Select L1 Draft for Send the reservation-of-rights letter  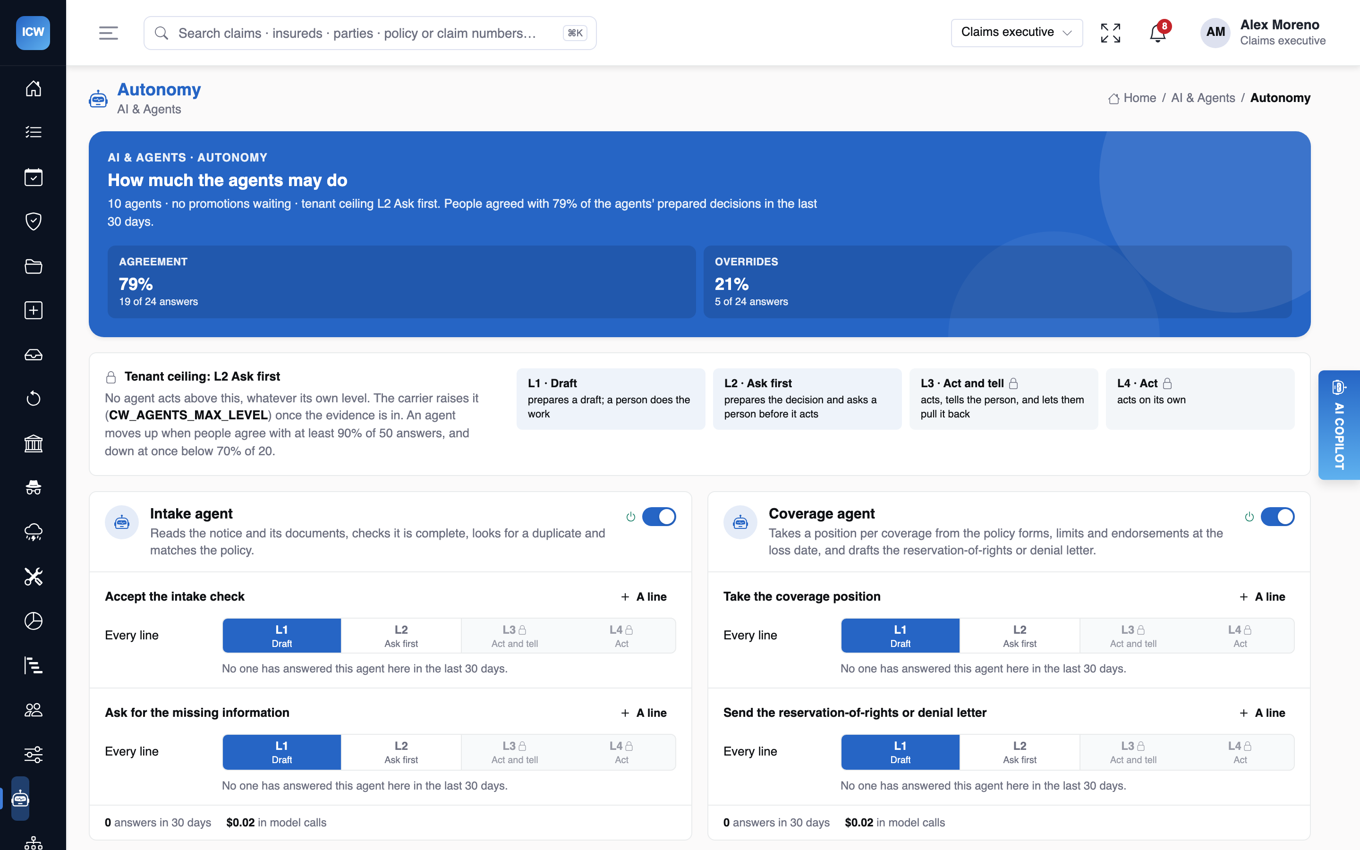coord(901,752)
